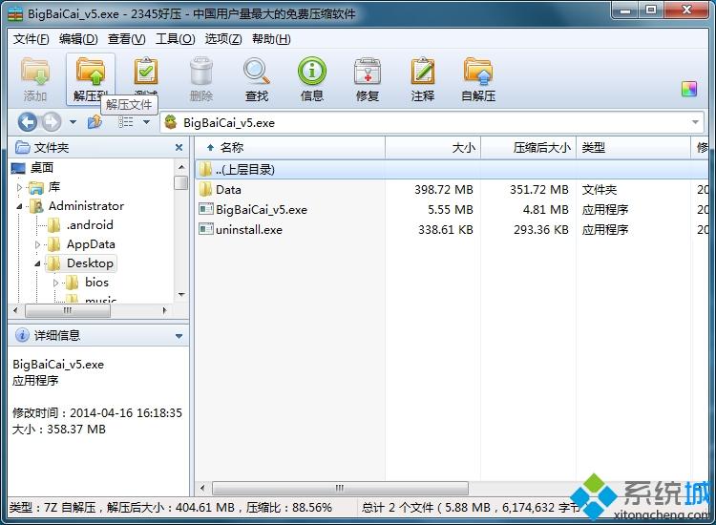
Task: Open the 查看(V) menu
Action: point(126,39)
